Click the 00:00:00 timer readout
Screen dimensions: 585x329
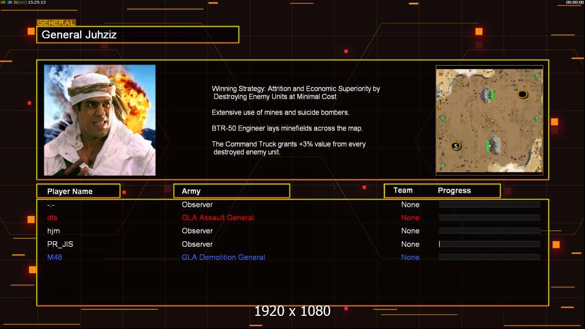pyautogui.click(x=575, y=2)
